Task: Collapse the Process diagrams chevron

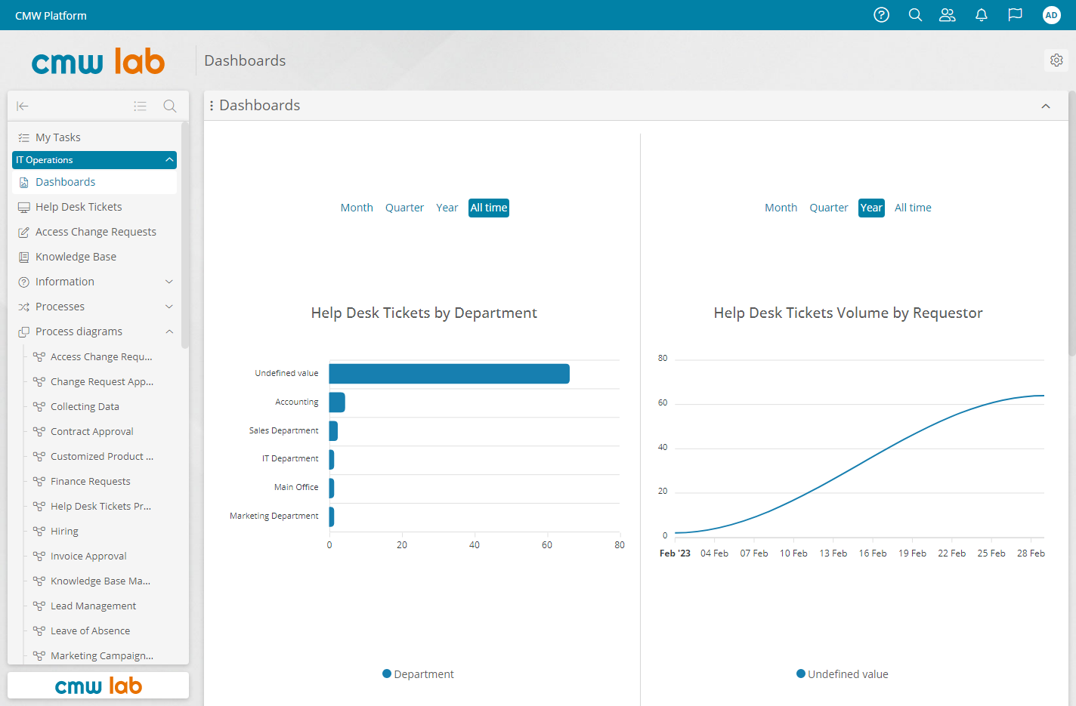Action: click(169, 331)
